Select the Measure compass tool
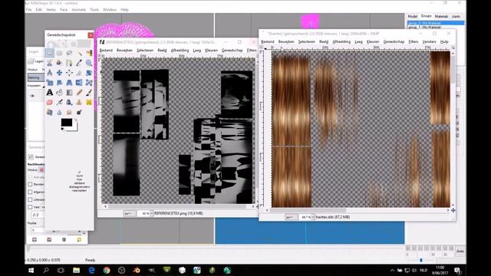The width and height of the screenshot is (491, 276). (x=49, y=73)
